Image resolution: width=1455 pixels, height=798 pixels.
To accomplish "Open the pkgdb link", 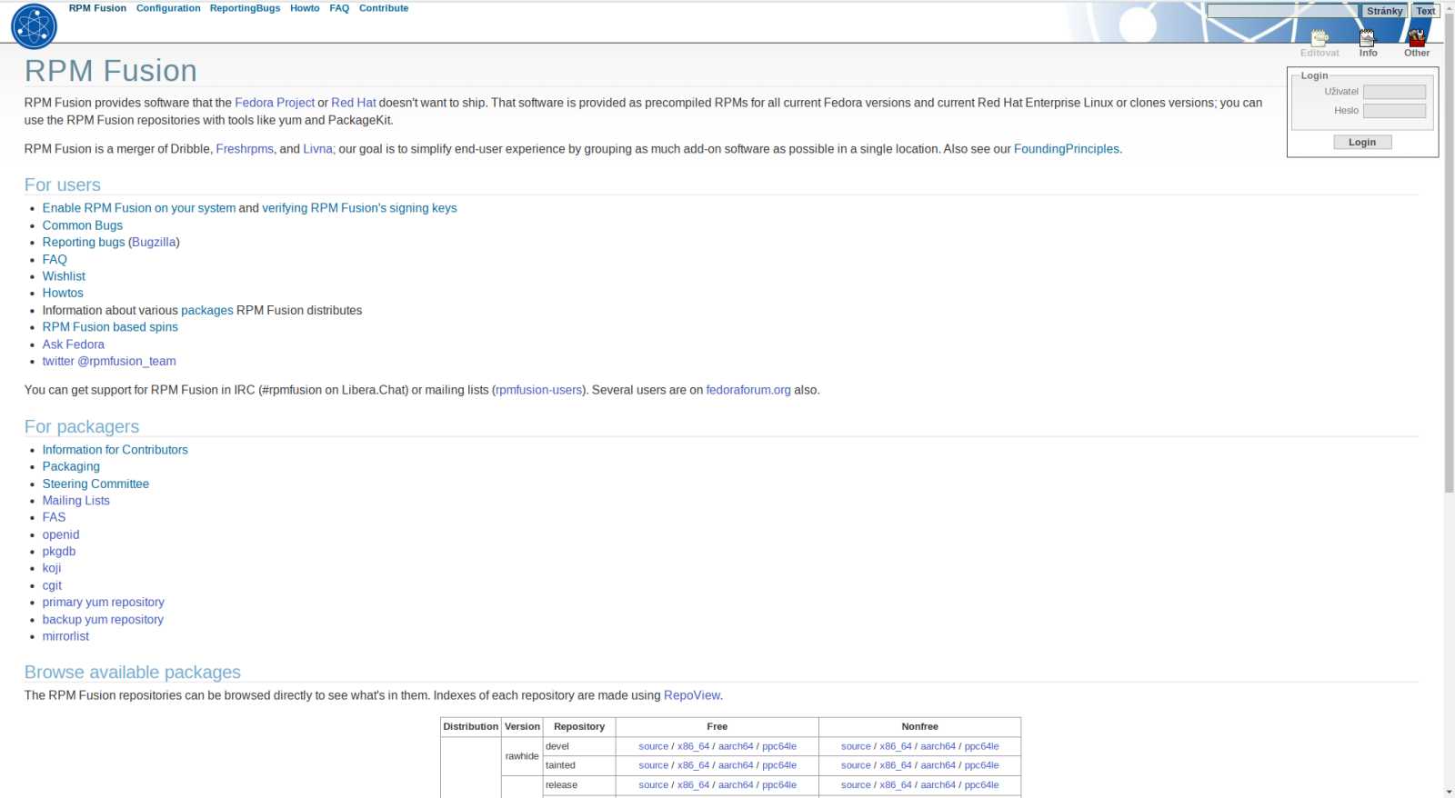I will click(59, 552).
